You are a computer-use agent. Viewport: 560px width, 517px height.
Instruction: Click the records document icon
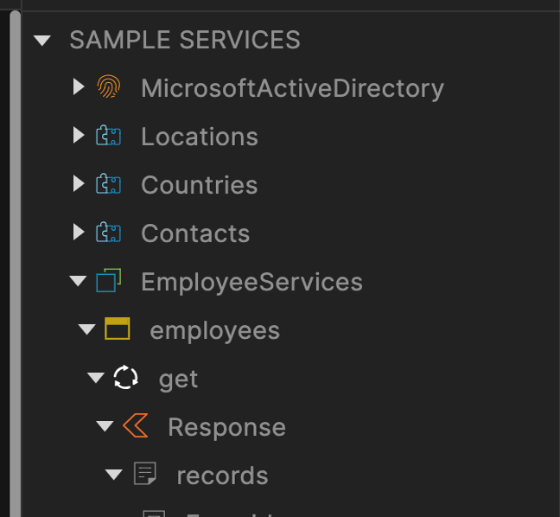coord(144,475)
